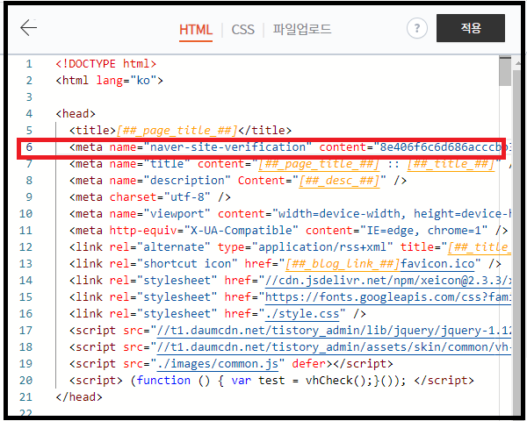Click the application/rss+xml link line

point(290,247)
